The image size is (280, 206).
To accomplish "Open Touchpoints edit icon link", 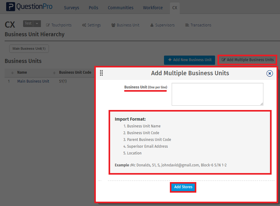I will [x=48, y=25].
